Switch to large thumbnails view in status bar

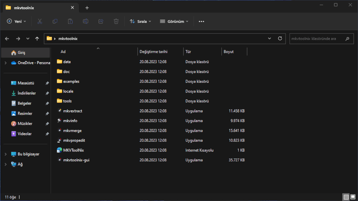353,197
